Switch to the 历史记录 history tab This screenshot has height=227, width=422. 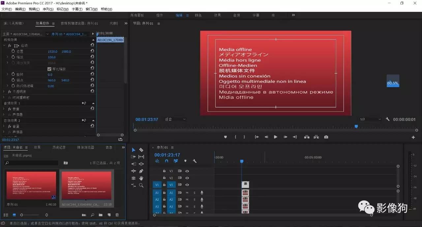click(x=59, y=147)
